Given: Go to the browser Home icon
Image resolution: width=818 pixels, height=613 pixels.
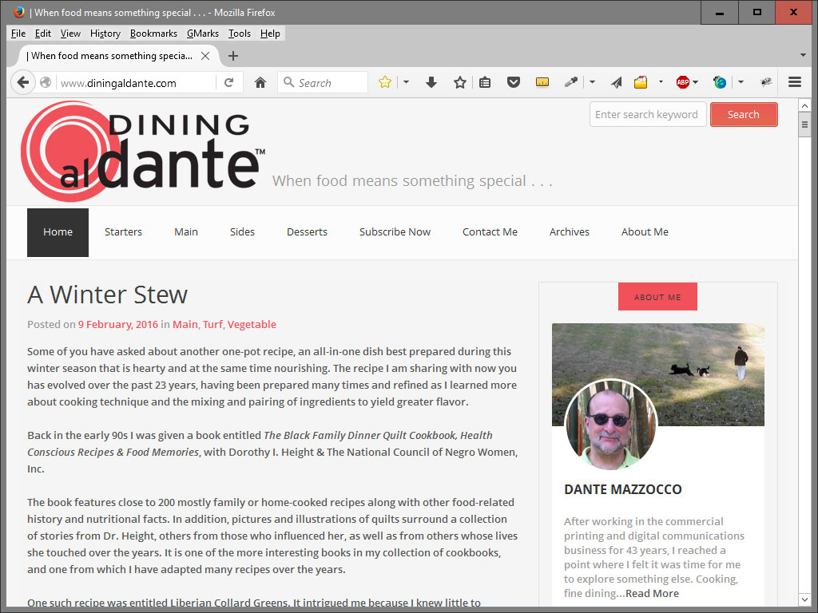Looking at the screenshot, I should tap(260, 82).
